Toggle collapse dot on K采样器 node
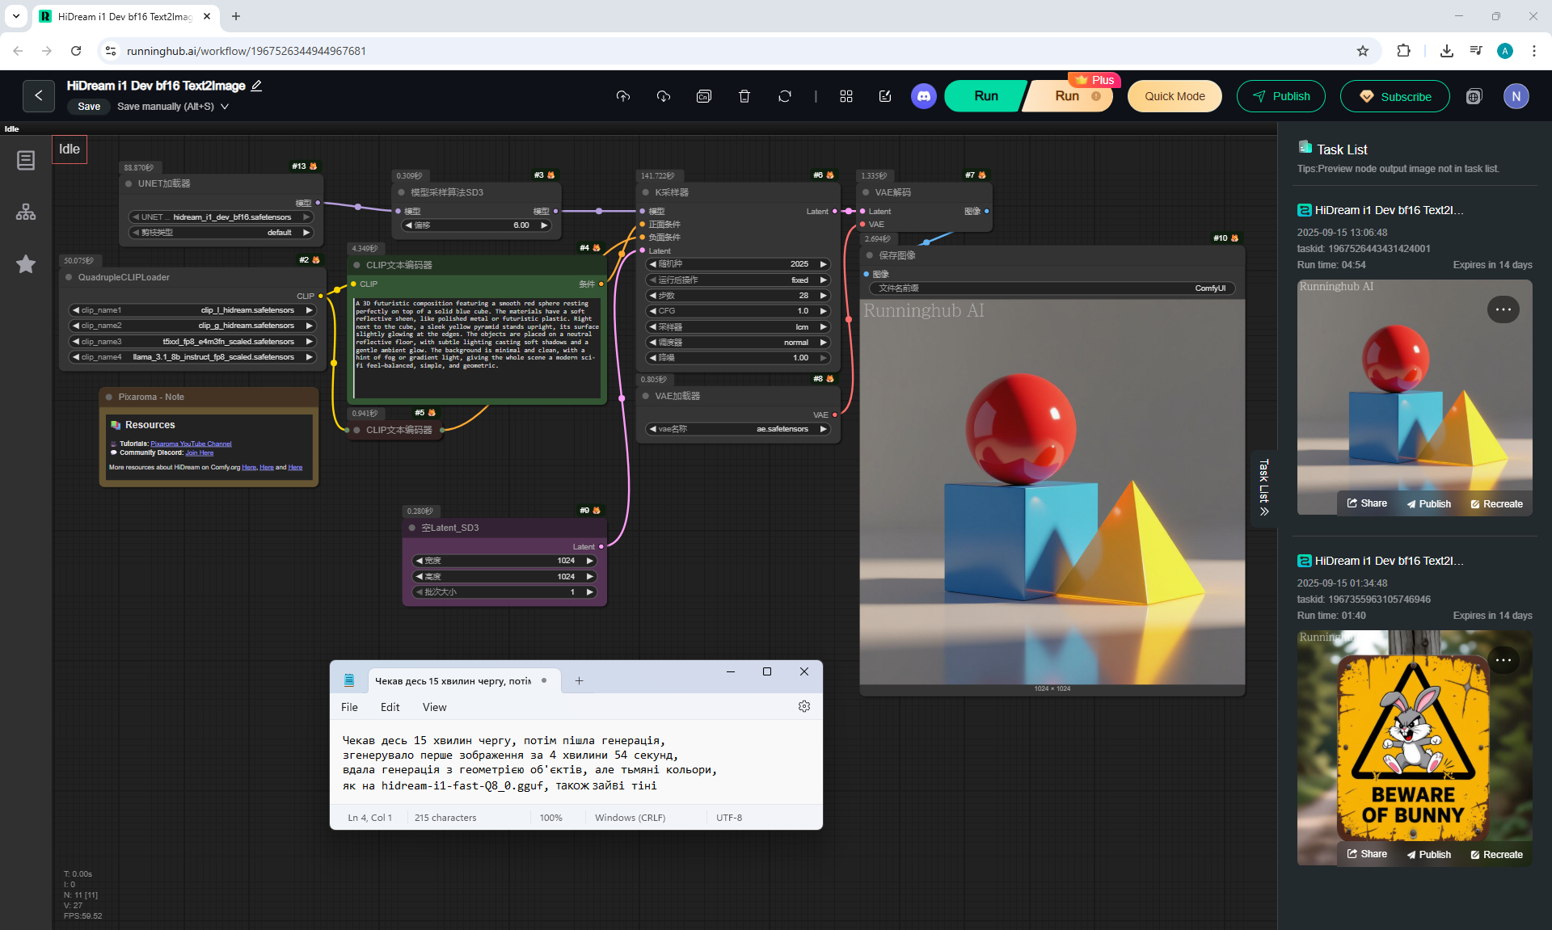The height and width of the screenshot is (930, 1552). 645,192
